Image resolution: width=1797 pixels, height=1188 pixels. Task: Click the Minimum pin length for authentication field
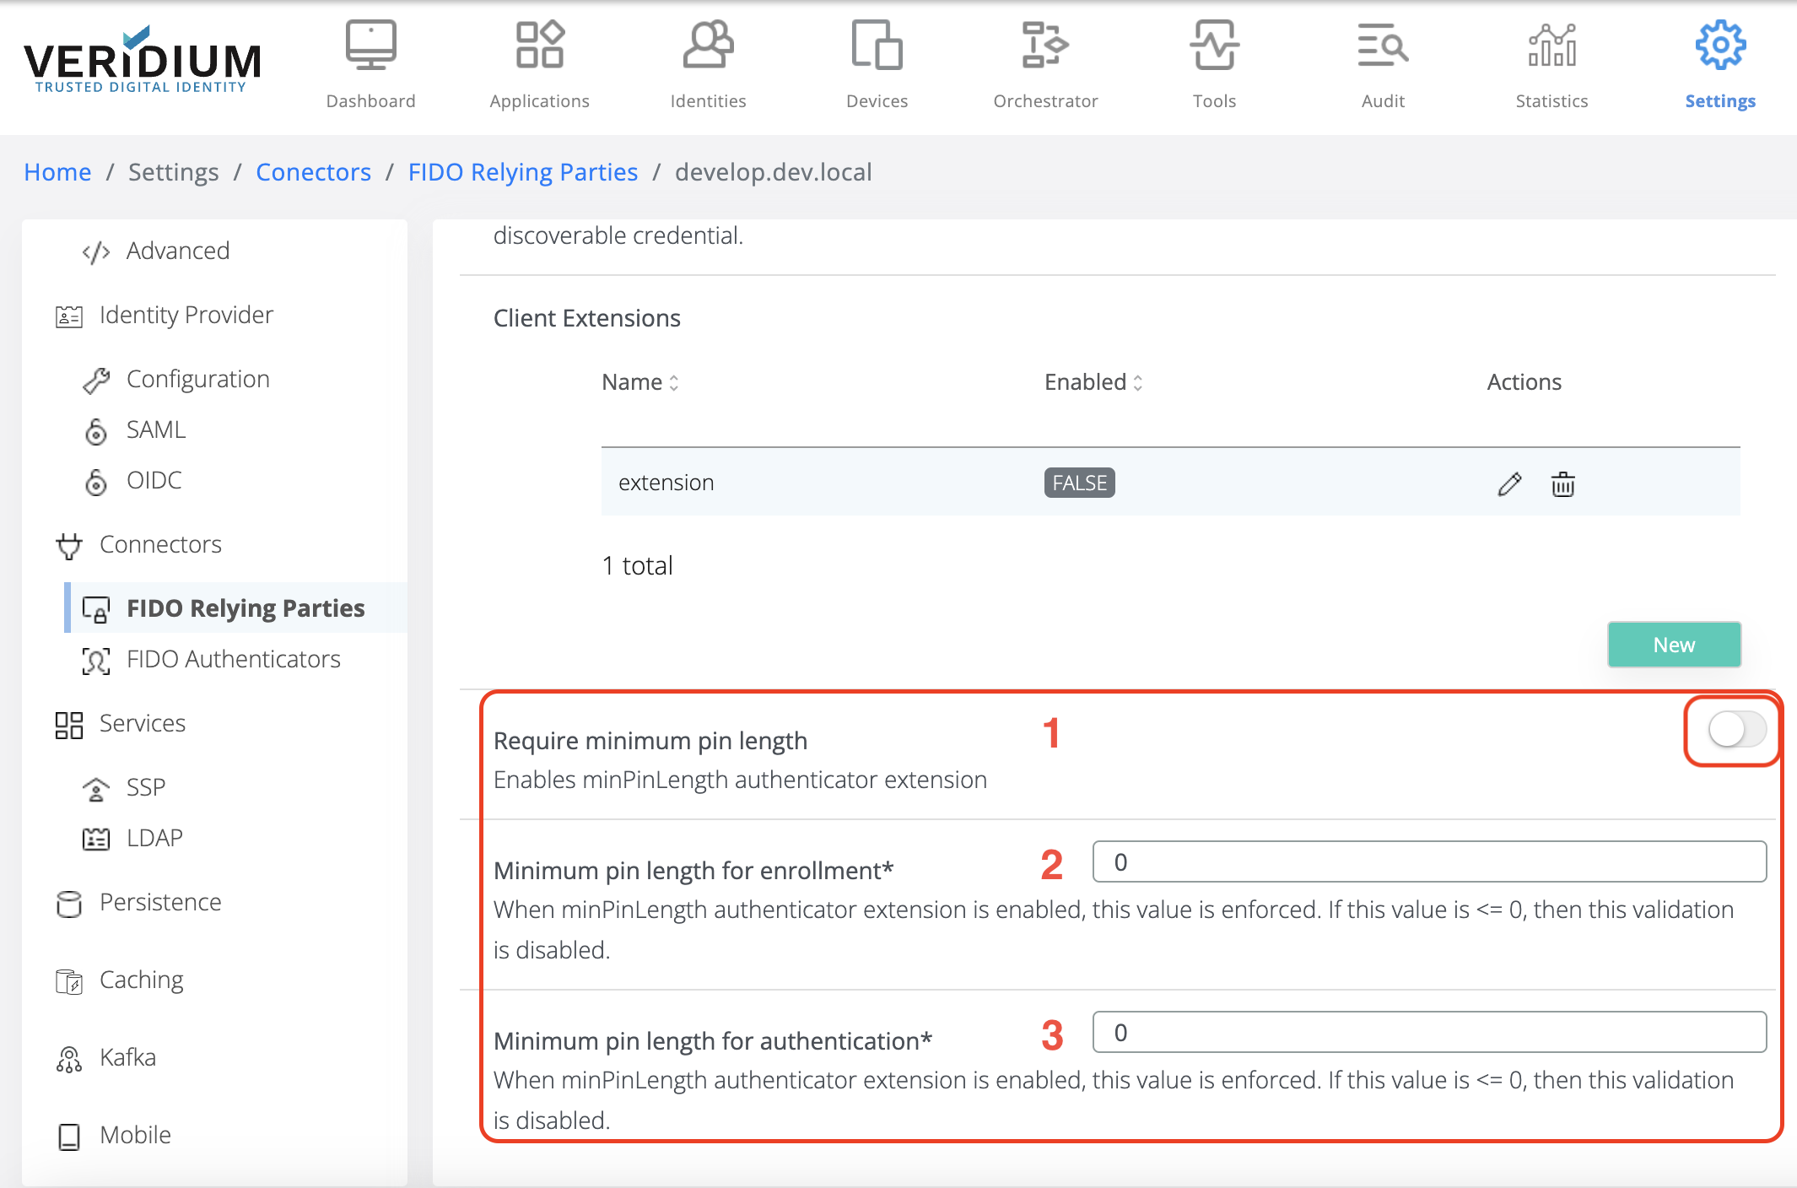[x=1431, y=1033]
